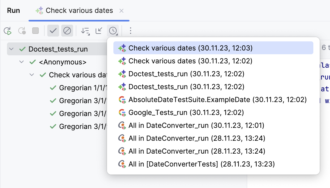
Task: Select the AbsoluteDateTestSuite.ExampleDate history entry
Action: [218, 99]
